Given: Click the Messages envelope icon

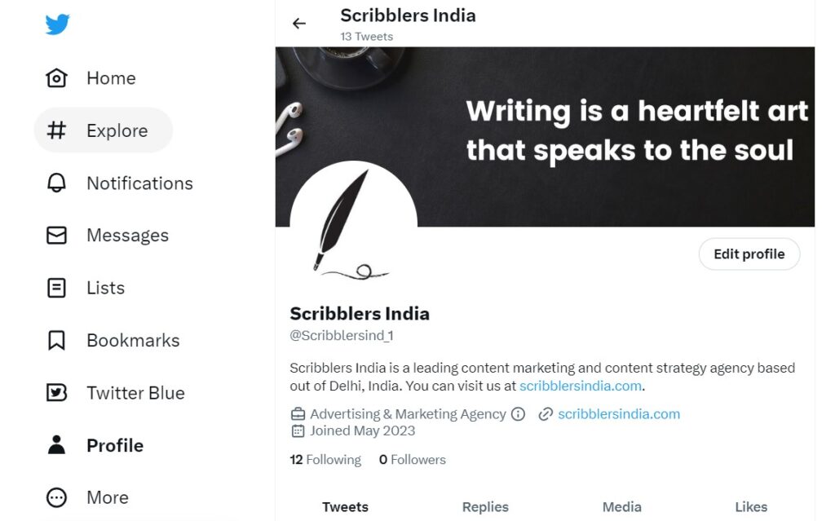Looking at the screenshot, I should click(x=56, y=236).
